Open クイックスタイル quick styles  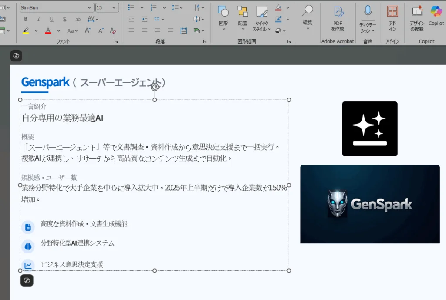262,18
